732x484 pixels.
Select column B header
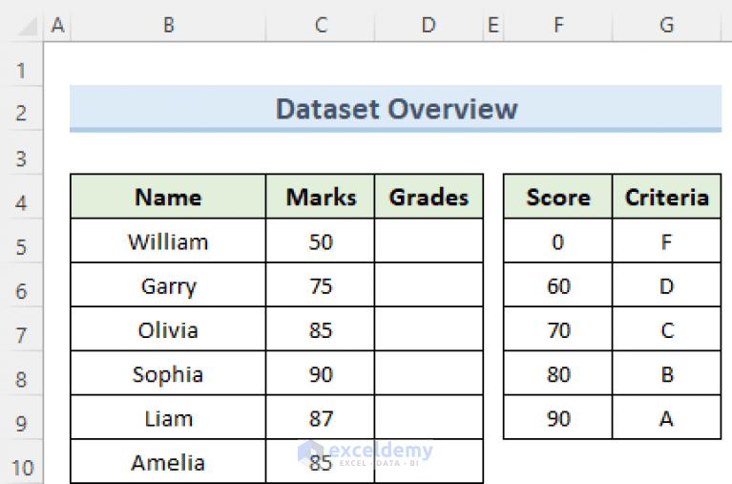click(169, 25)
